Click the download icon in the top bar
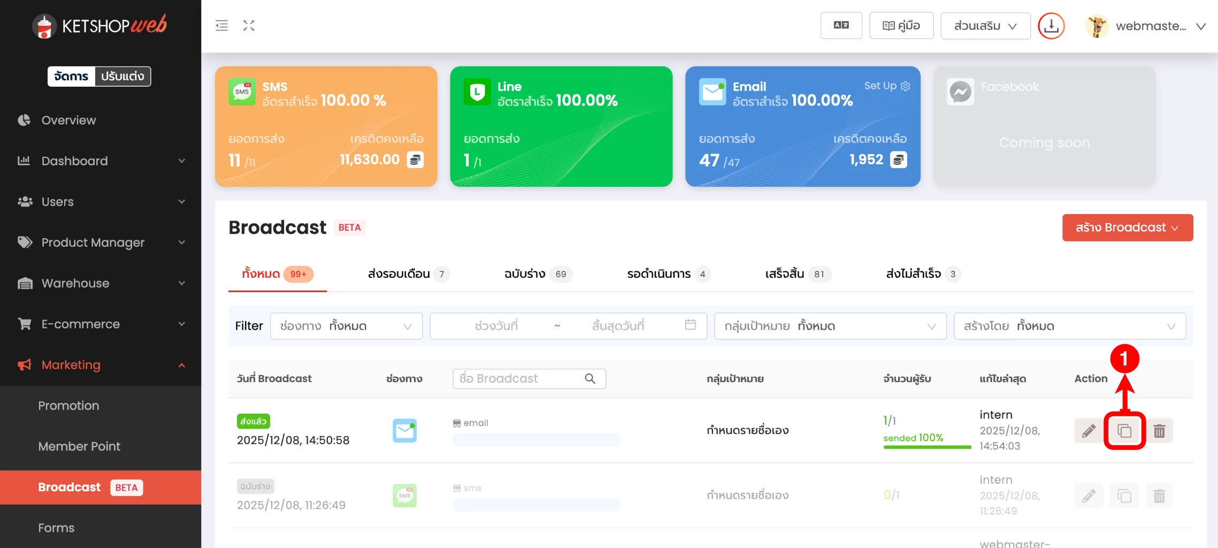The image size is (1218, 548). tap(1051, 26)
